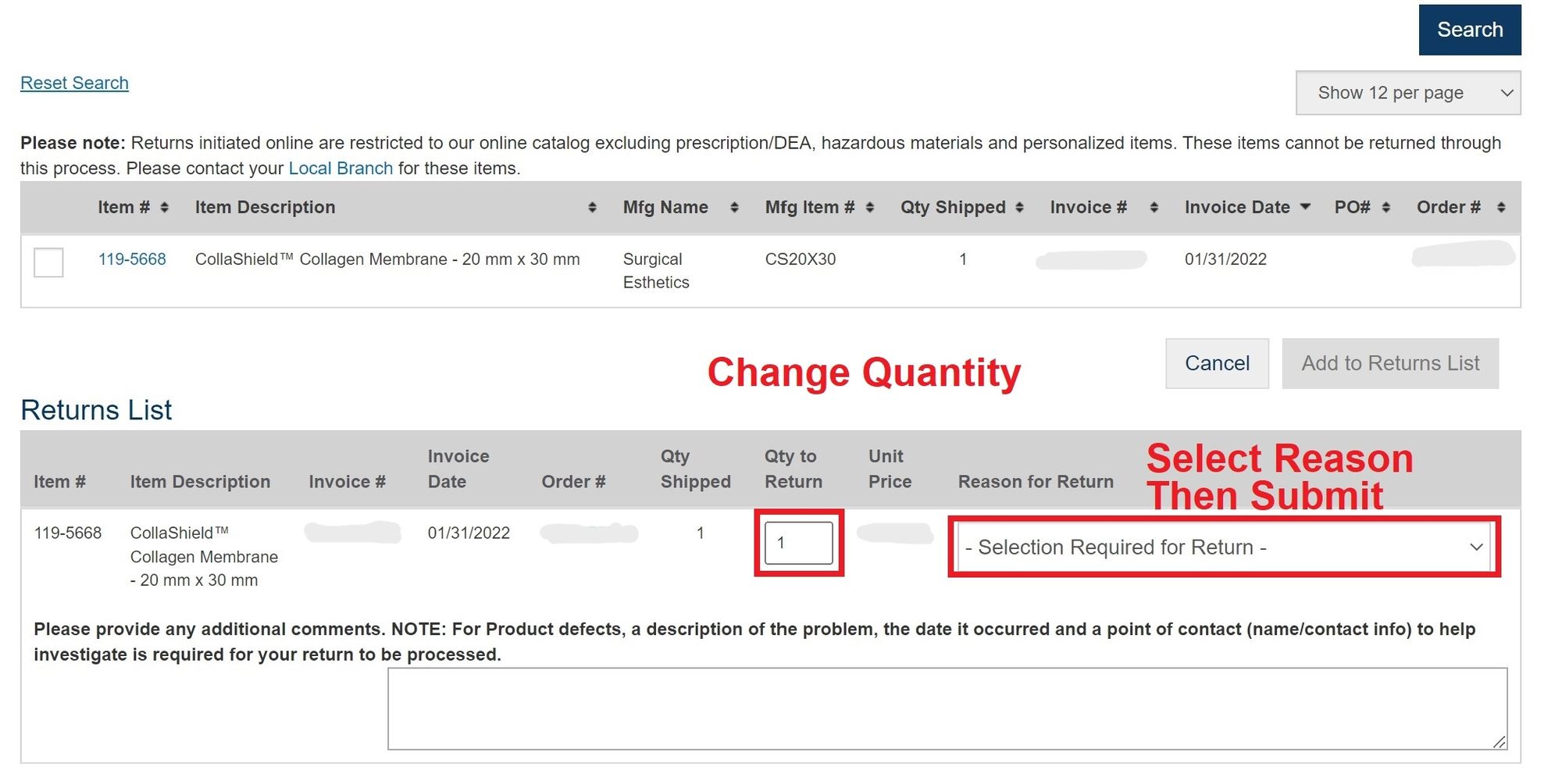Sort by Qty Shipped column icon
This screenshot has width=1562, height=781.
tap(1019, 207)
